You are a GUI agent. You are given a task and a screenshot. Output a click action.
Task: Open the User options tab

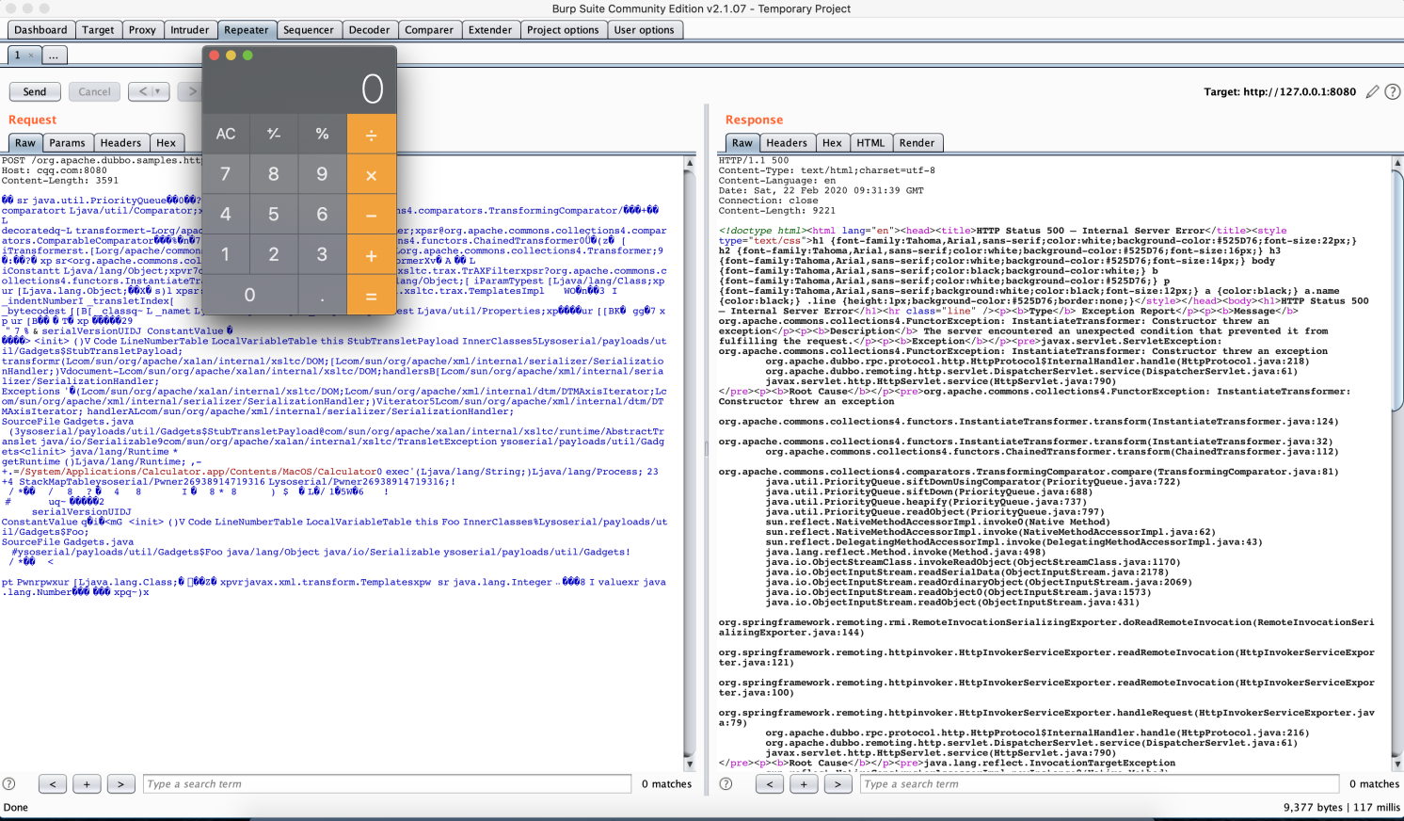(x=645, y=30)
